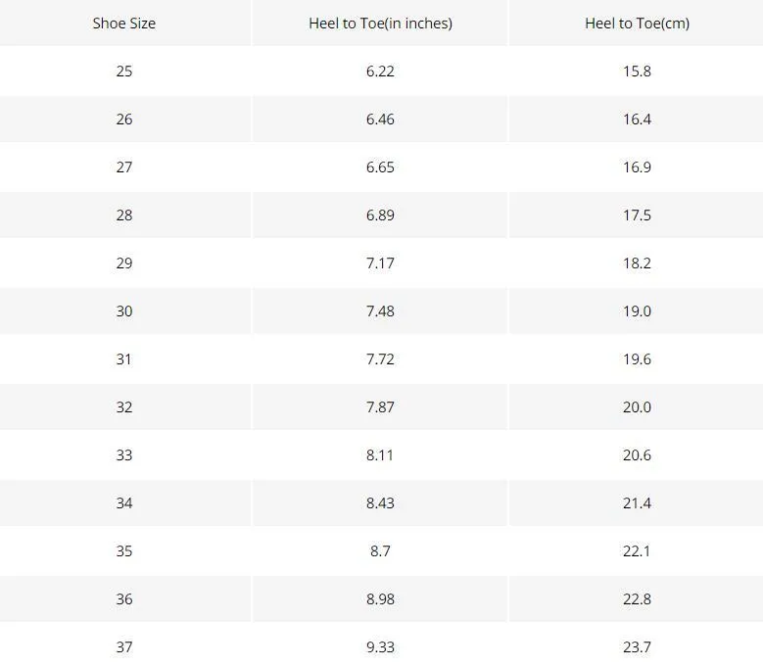Select shoe size 28 cell

[125, 215]
